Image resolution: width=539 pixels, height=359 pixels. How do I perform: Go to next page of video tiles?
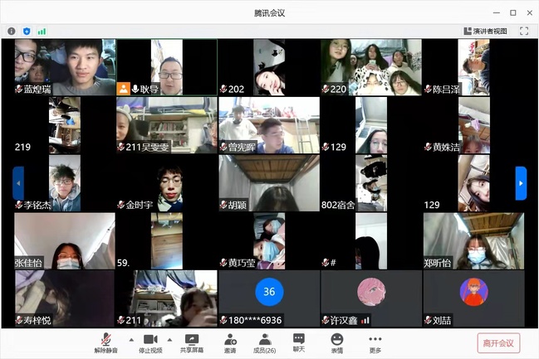[x=521, y=183]
